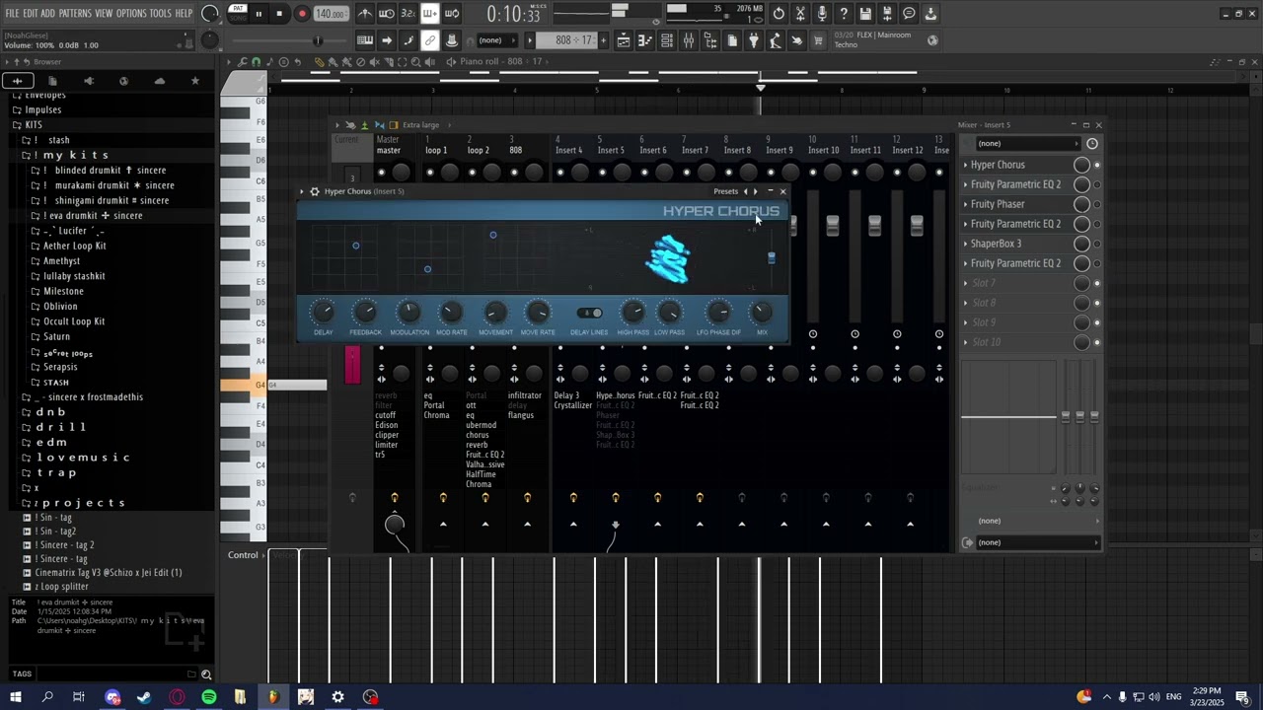Expand the 't r a p' folder
Viewport: 1263px width, 710px height.
(x=55, y=472)
